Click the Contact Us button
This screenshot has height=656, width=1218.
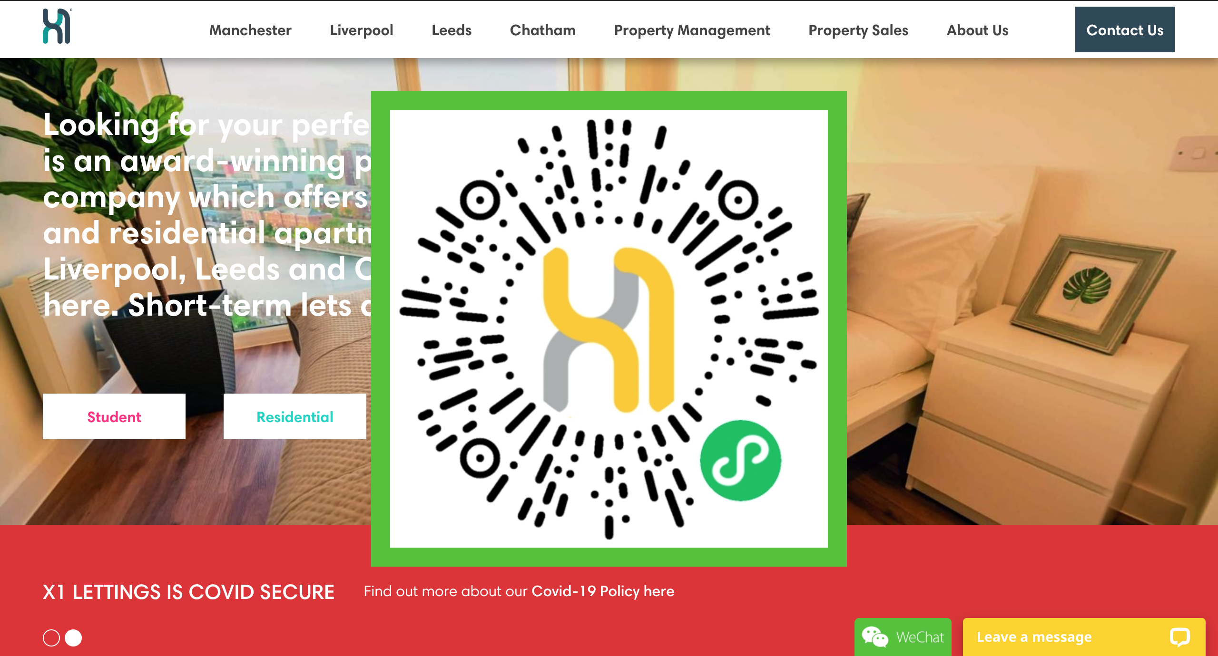pyautogui.click(x=1125, y=29)
